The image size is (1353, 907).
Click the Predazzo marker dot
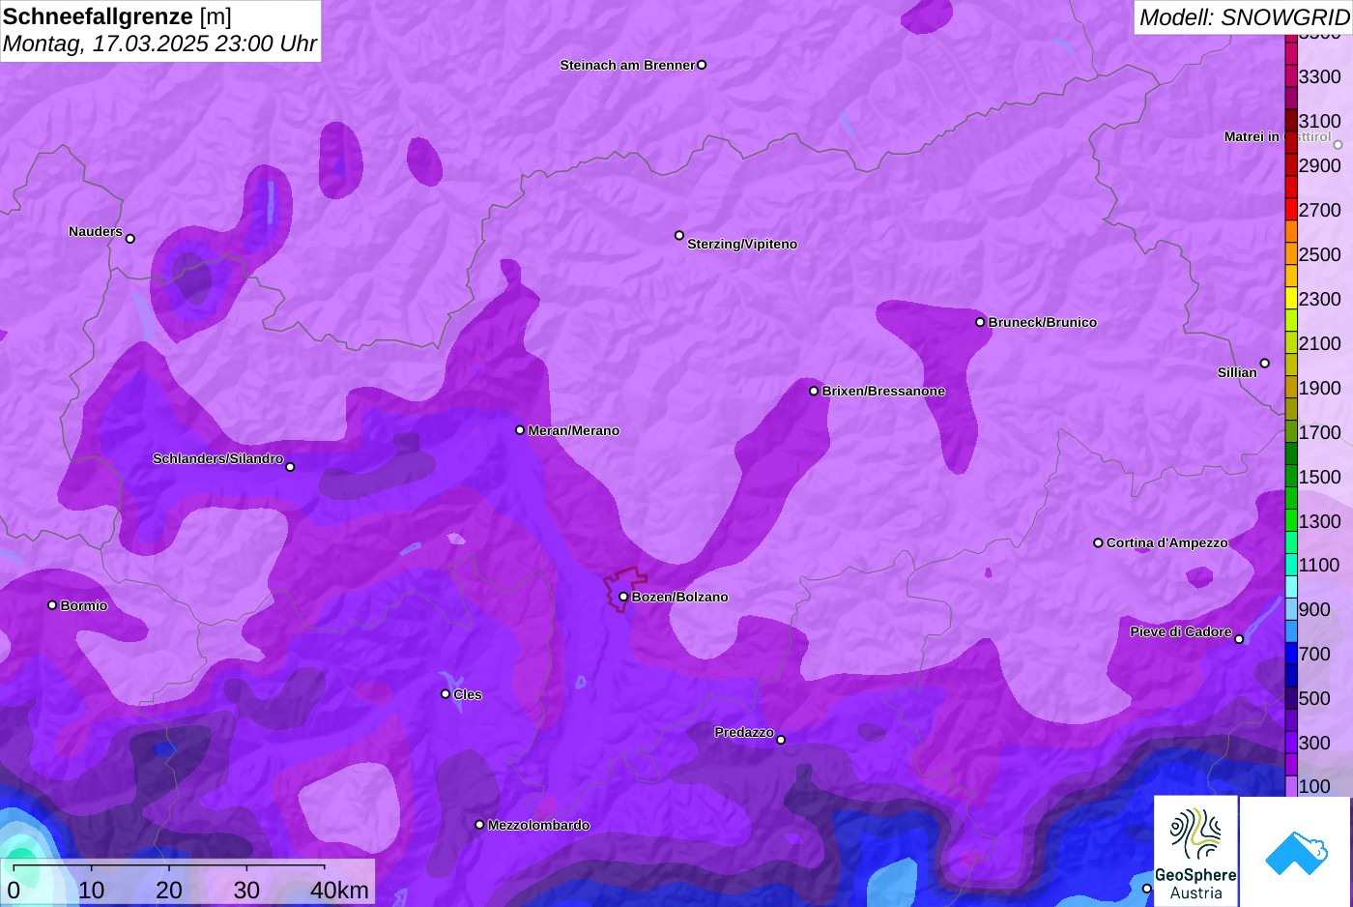(781, 740)
